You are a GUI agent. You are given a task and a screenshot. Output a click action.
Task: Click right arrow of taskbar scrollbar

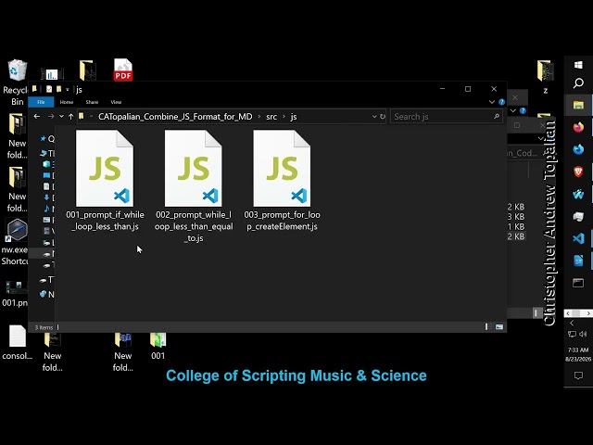588,313
